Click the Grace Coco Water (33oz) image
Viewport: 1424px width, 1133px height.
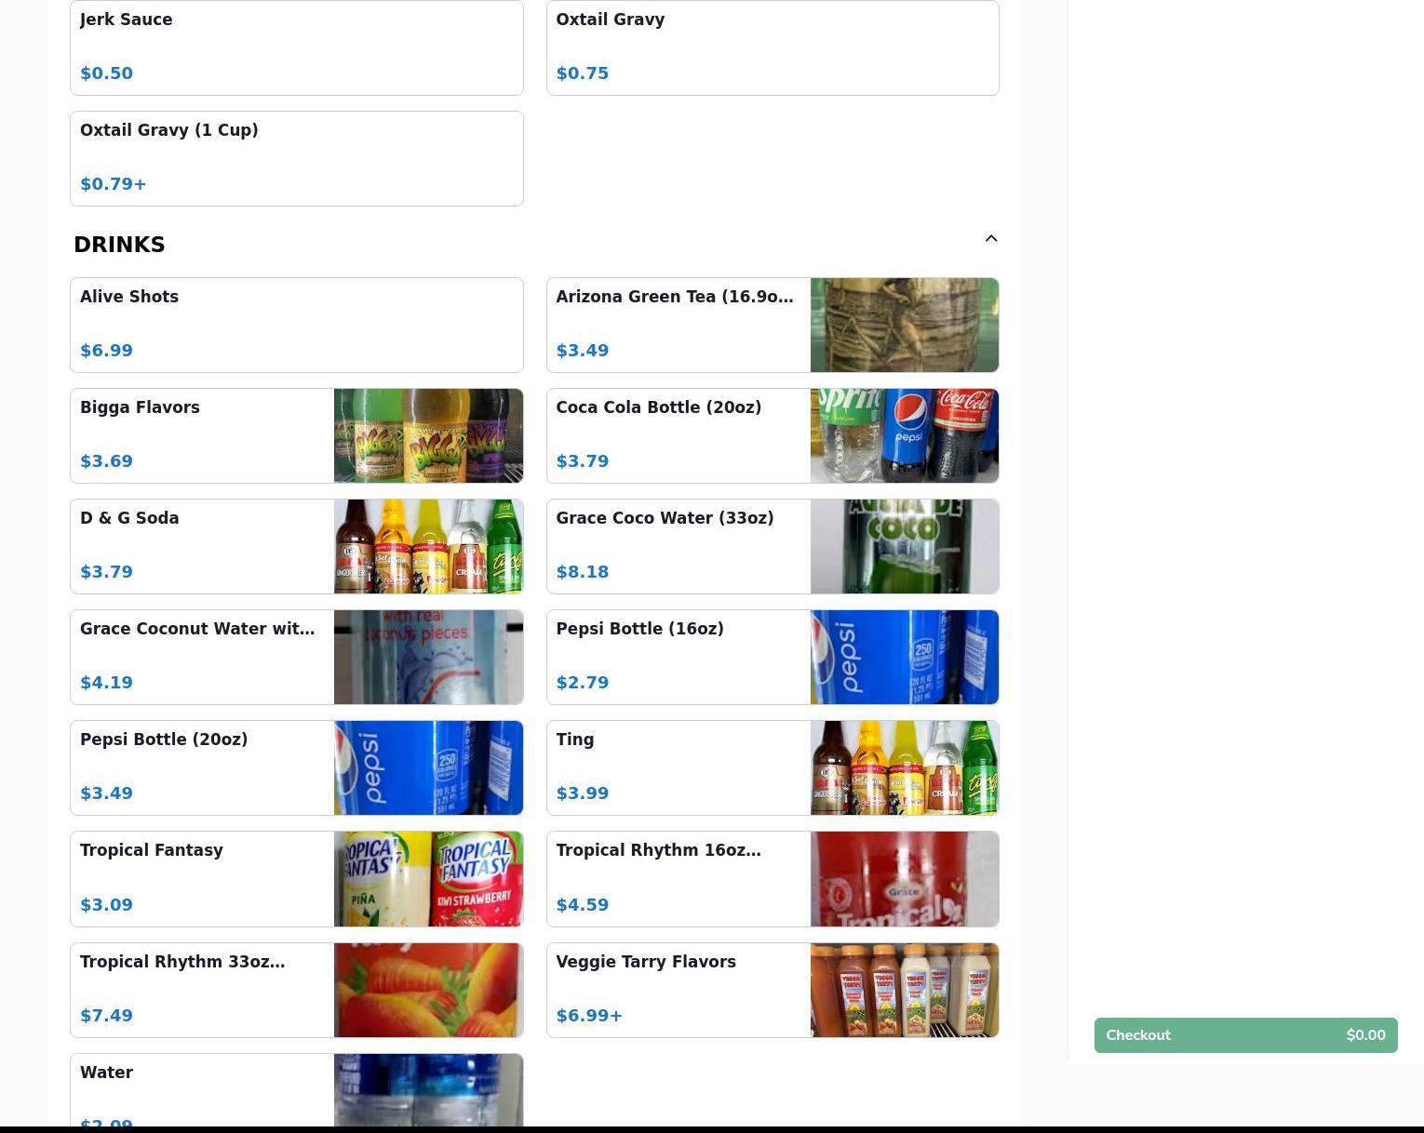coord(904,546)
